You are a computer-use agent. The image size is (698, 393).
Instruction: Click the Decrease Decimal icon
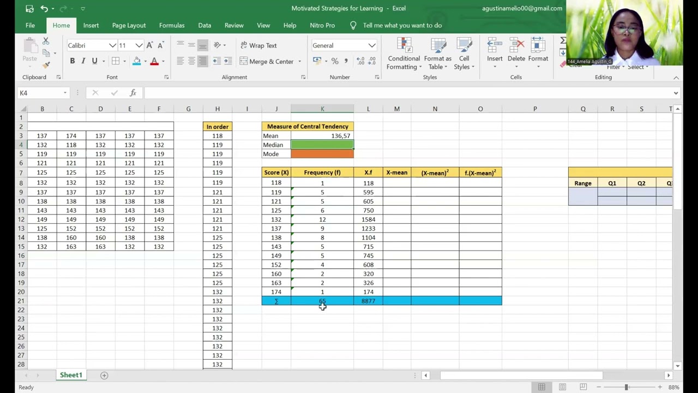point(372,61)
